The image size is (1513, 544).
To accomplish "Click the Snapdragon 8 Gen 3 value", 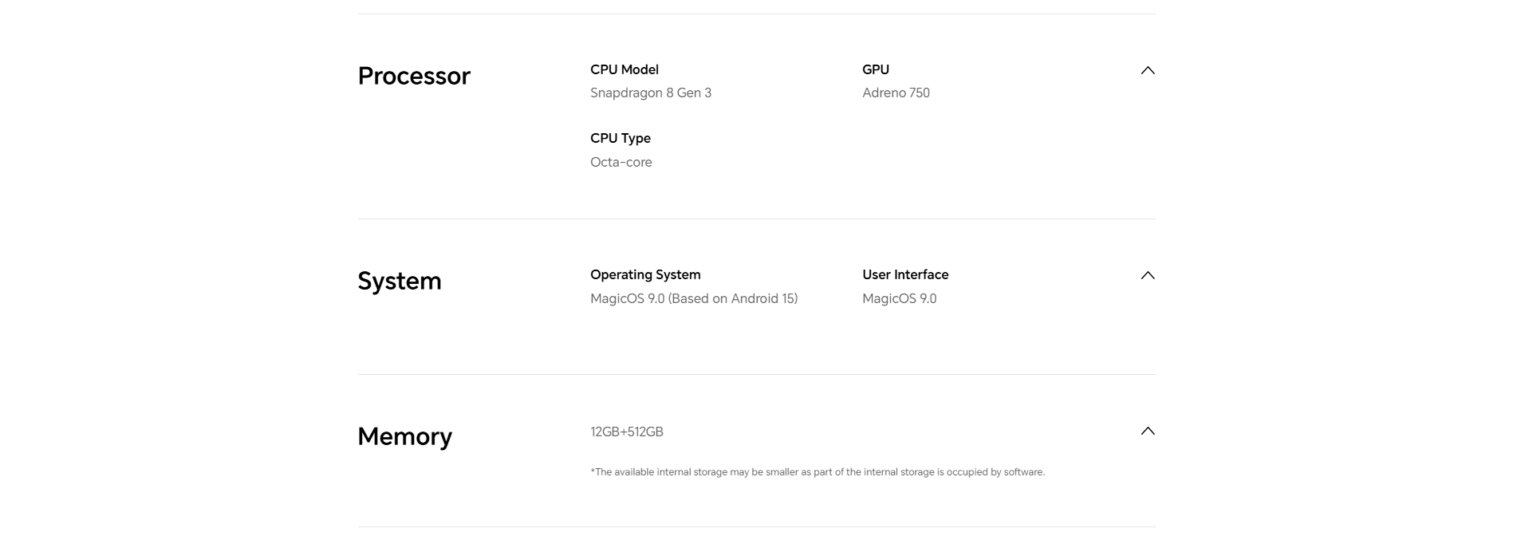I will (x=651, y=93).
